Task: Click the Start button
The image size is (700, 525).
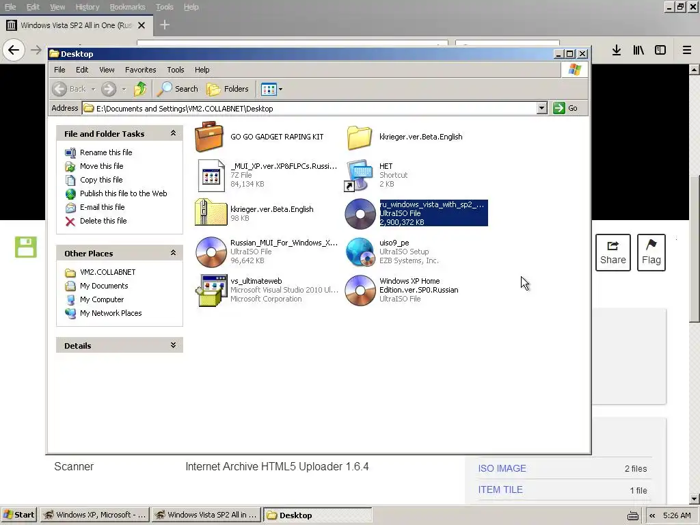Action: coord(18,515)
